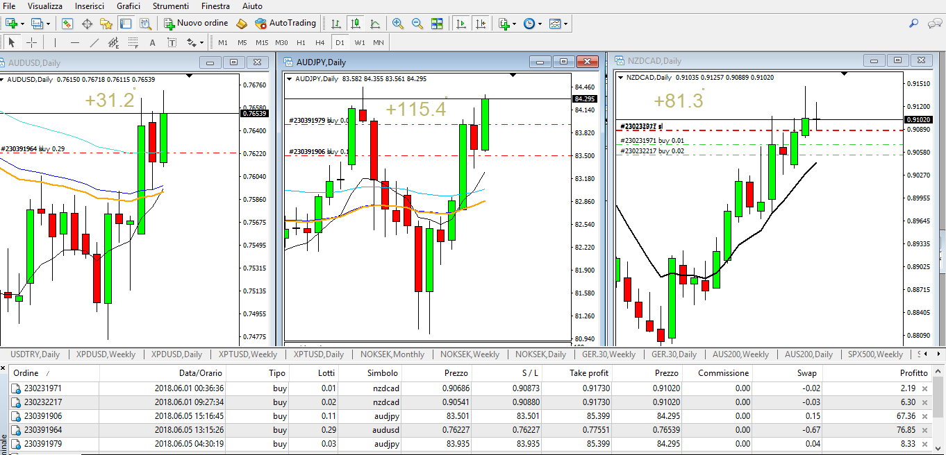The width and height of the screenshot is (946, 455).
Task: Switch timeframe to M1
Action: coord(223,42)
